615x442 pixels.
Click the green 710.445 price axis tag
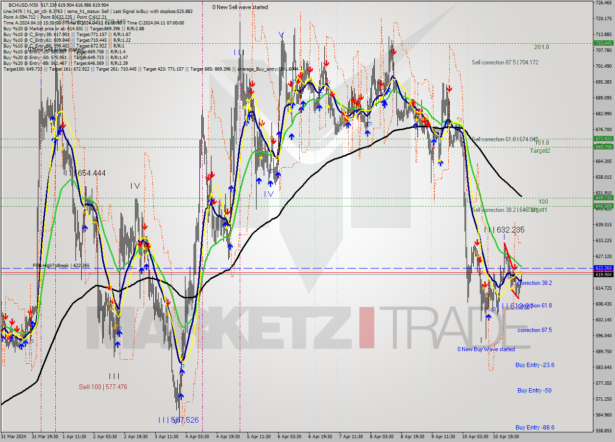[604, 43]
